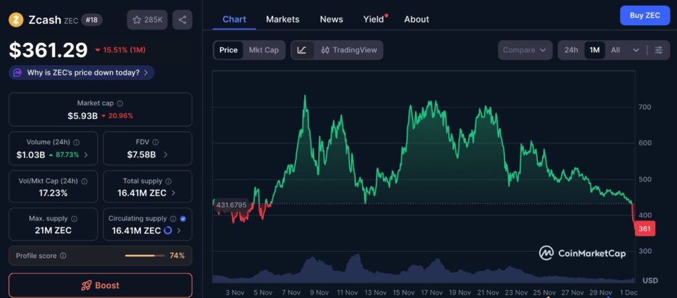
Task: Show Total supply info icon
Action: click(169, 182)
